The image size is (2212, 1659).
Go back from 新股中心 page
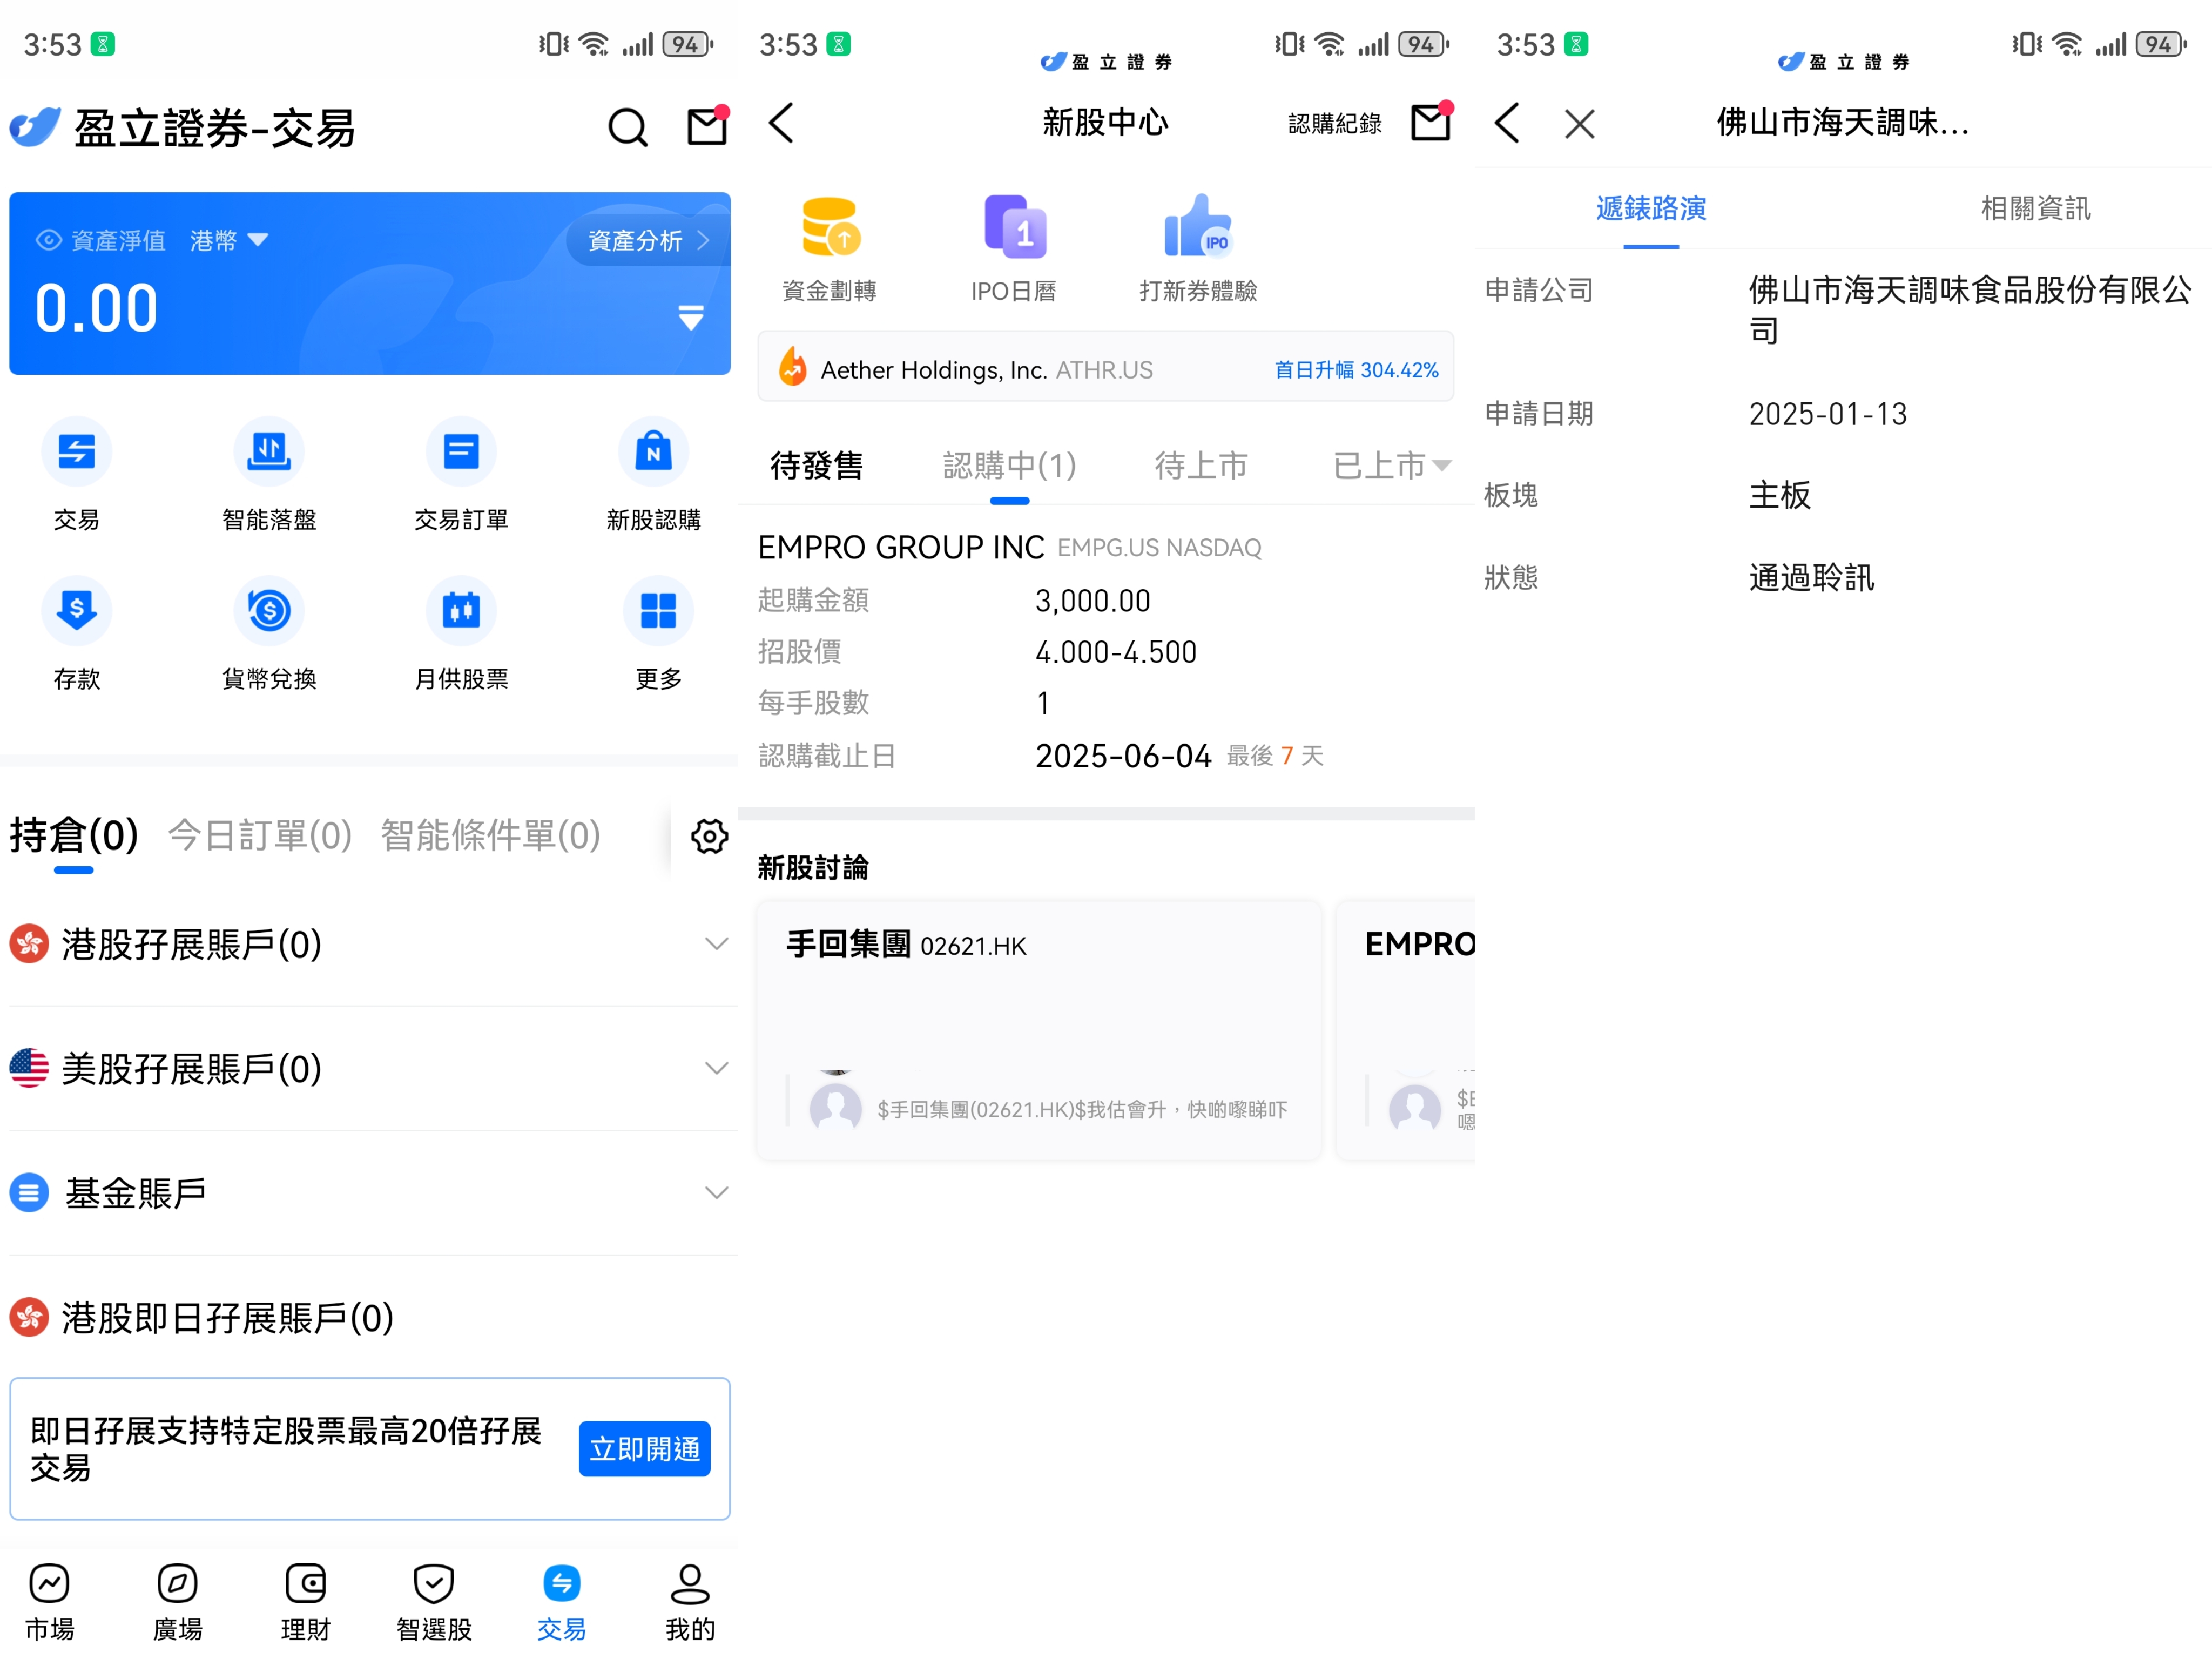click(782, 123)
